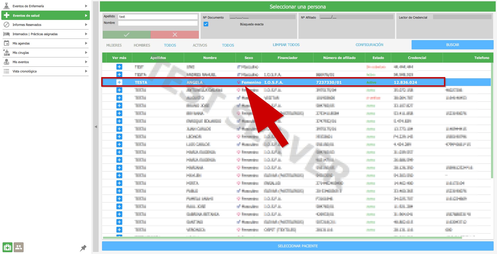Open Vista cronológica menu item
The width and height of the screenshot is (497, 254).
click(45, 71)
